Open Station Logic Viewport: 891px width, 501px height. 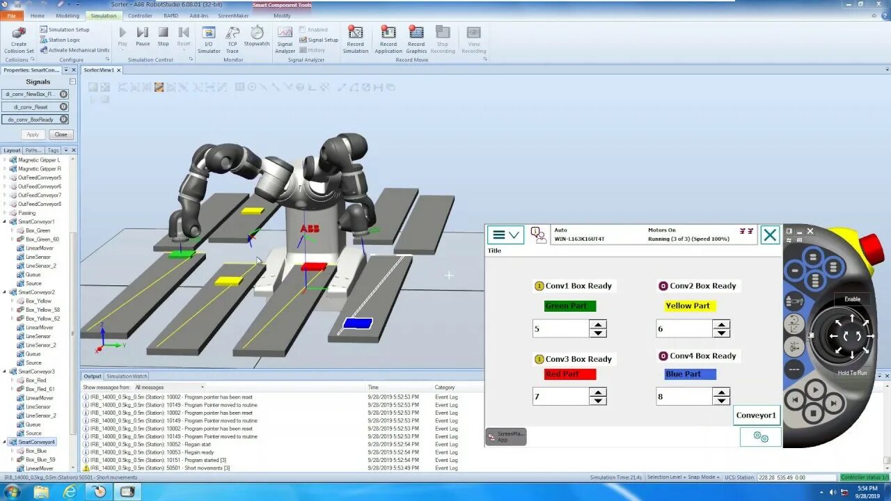click(59, 40)
